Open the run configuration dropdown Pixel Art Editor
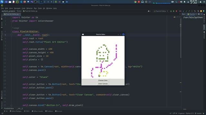The height and width of the screenshot is (115, 206). (x=161, y=11)
